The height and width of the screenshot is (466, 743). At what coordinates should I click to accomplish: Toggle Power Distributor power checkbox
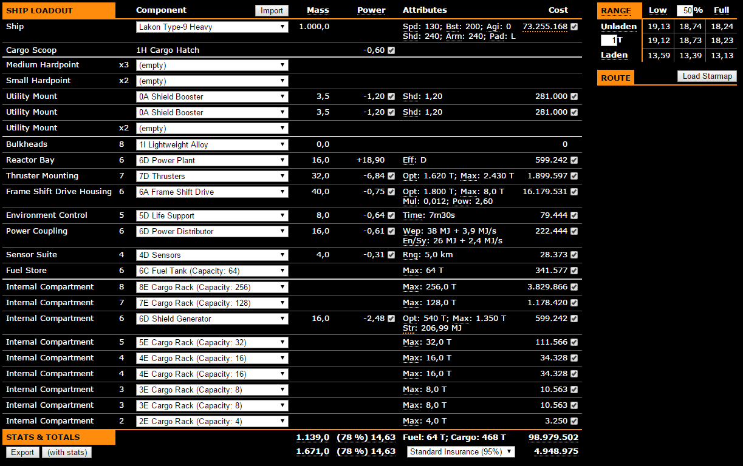[391, 231]
